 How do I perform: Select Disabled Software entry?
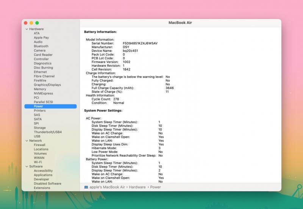pyautogui.click(x=48, y=184)
